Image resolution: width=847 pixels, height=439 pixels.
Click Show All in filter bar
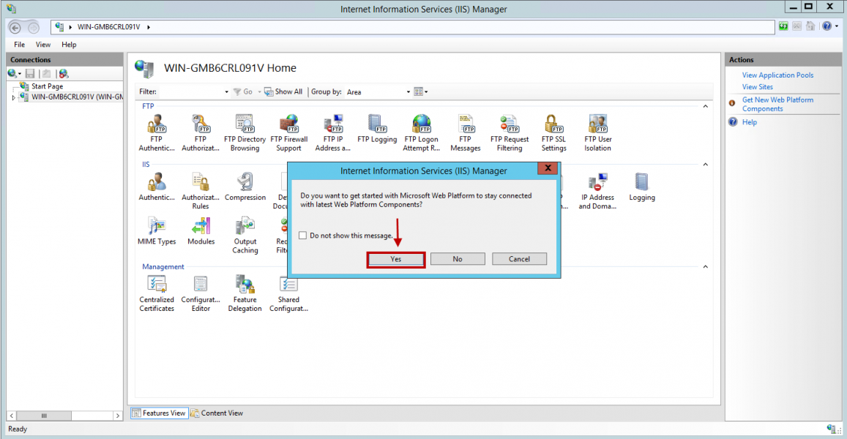click(x=283, y=91)
